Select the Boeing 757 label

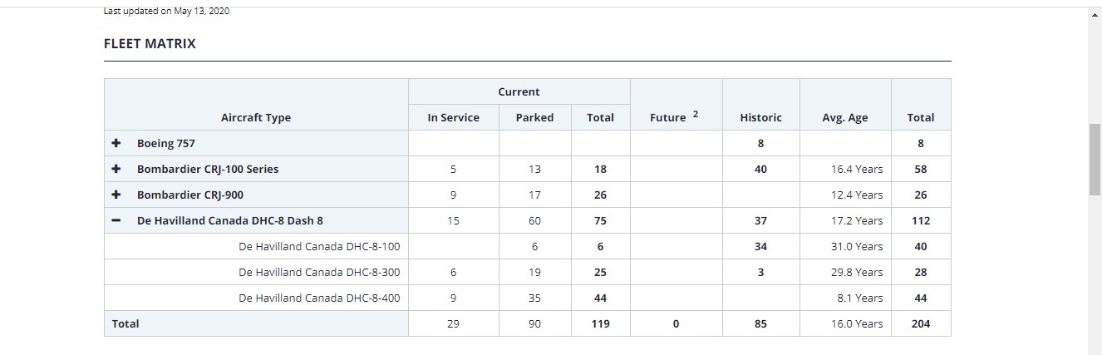pos(166,143)
